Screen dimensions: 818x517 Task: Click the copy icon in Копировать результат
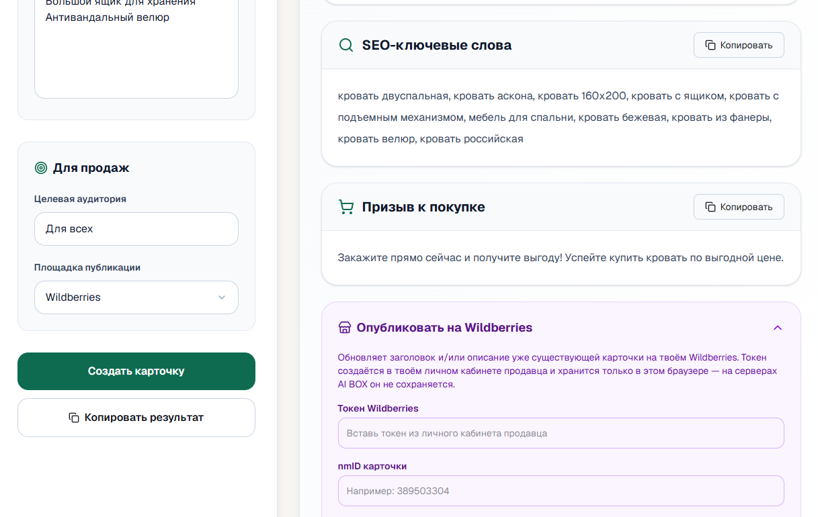click(x=74, y=418)
